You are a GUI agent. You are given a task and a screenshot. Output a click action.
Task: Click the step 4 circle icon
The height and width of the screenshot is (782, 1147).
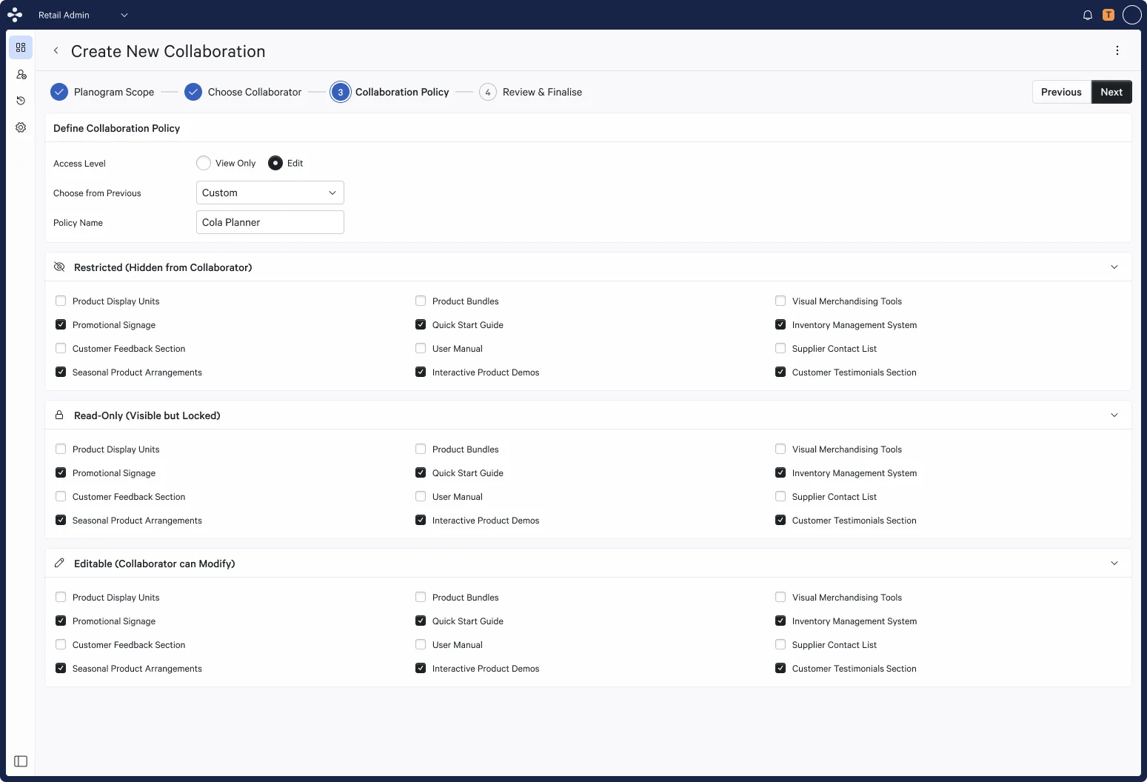click(x=488, y=92)
